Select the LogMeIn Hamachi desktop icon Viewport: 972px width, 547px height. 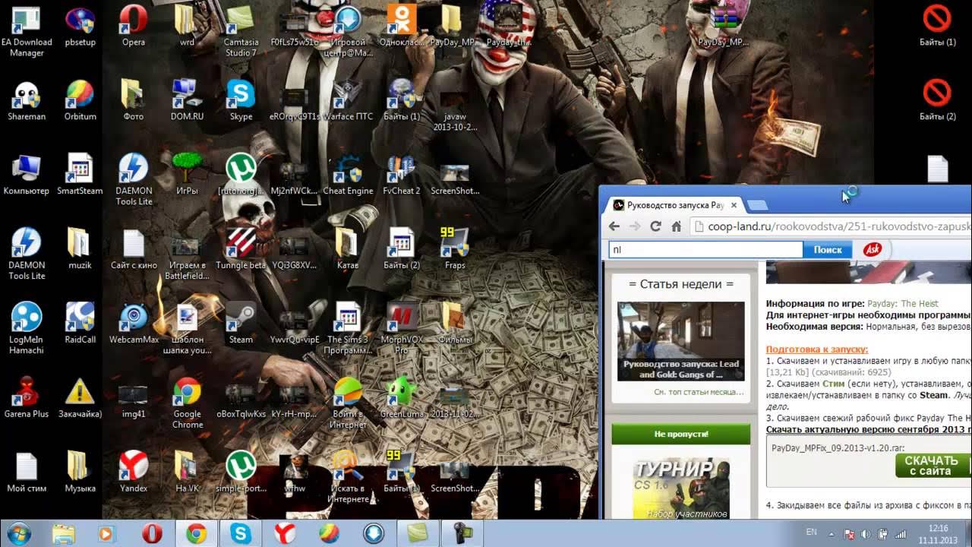coord(27,329)
